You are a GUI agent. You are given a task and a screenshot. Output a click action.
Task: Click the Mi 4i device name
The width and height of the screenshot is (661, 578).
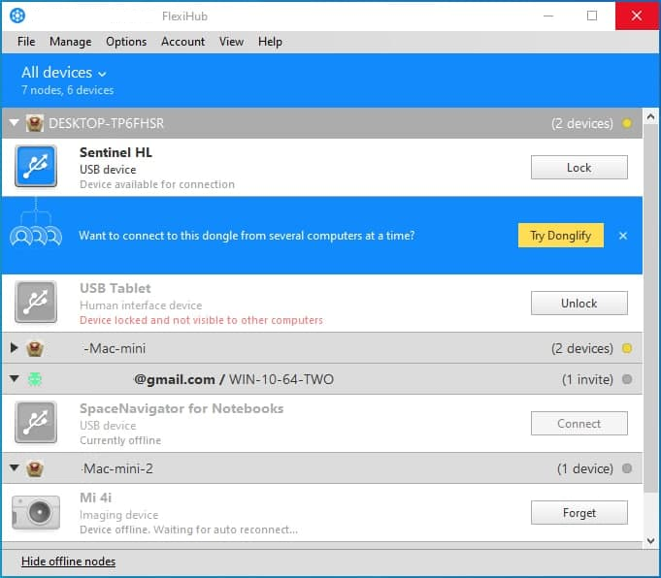click(x=96, y=498)
